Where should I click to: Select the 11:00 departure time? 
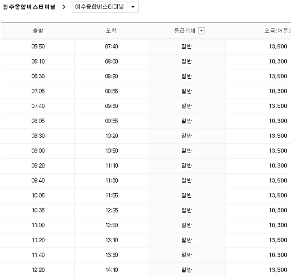click(x=38, y=225)
